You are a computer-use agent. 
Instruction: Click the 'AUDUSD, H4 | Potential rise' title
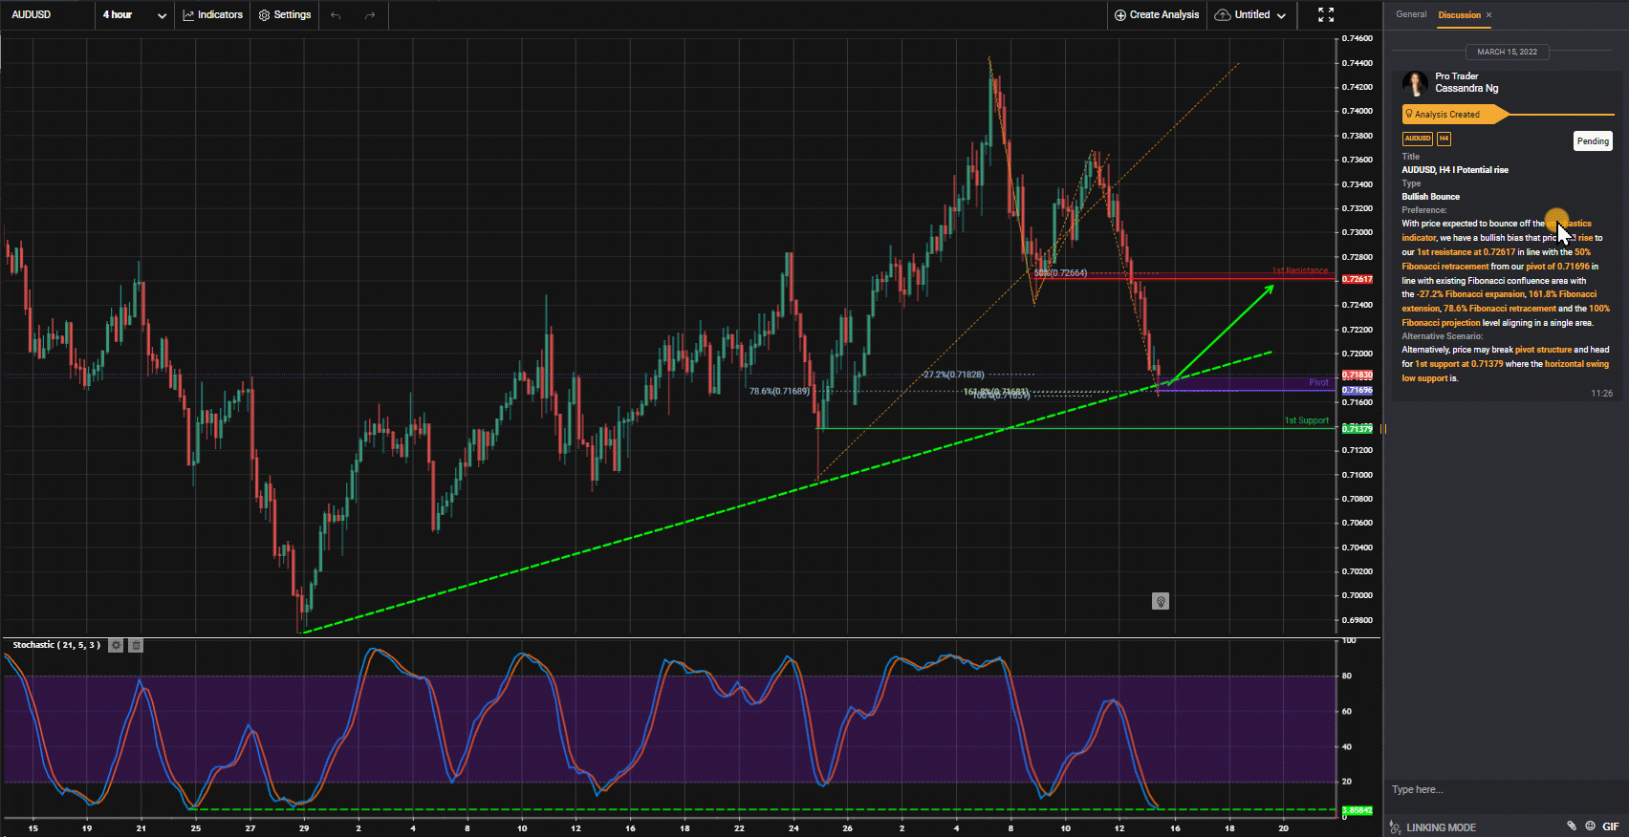pyautogui.click(x=1455, y=170)
